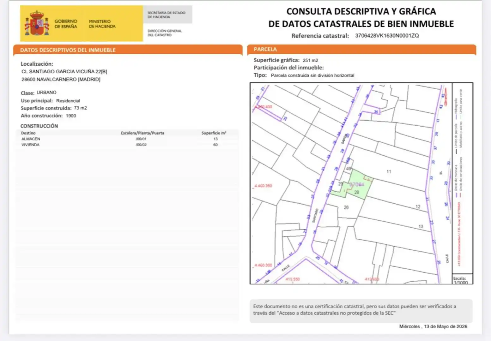Select the address CL Santiago Garcia Vicuña 22[B]
This screenshot has width=491, height=341.
coord(64,72)
